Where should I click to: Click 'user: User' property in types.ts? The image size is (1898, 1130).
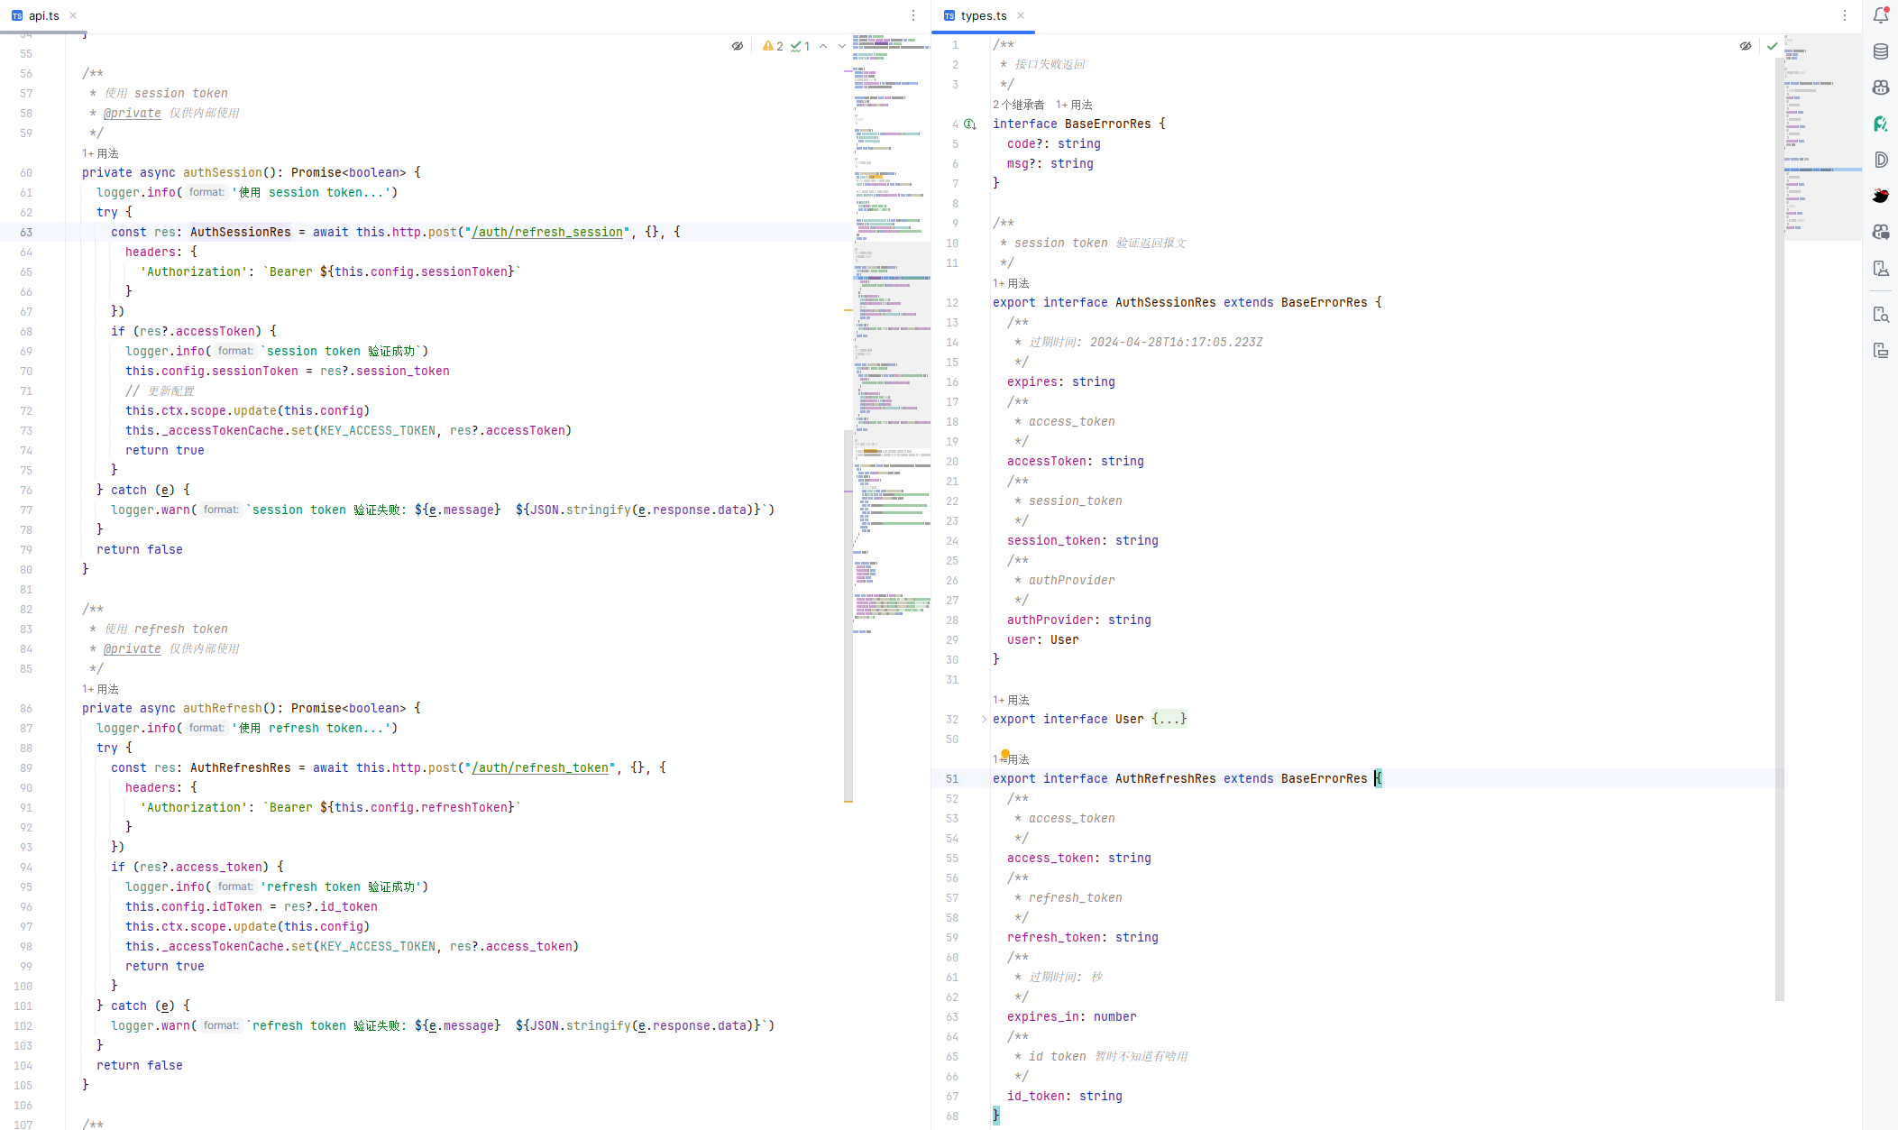tap(1042, 639)
